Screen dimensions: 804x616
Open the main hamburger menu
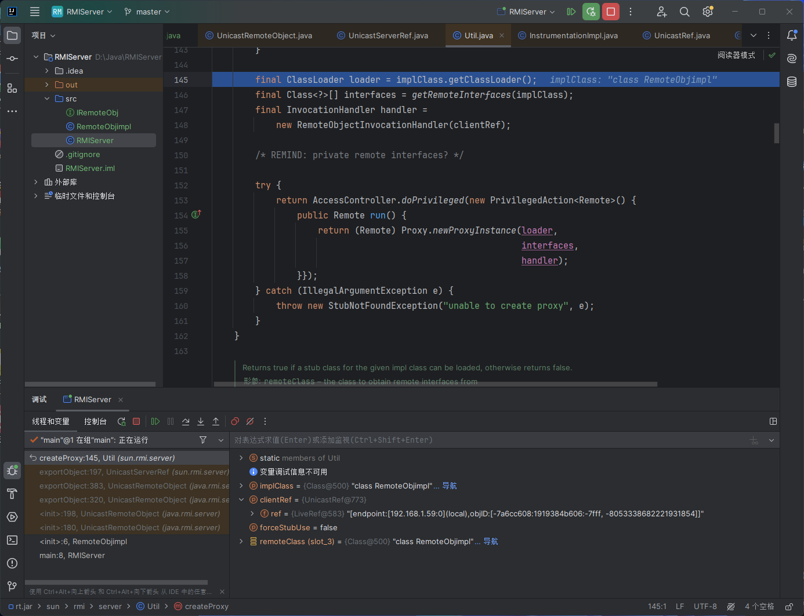pyautogui.click(x=35, y=12)
